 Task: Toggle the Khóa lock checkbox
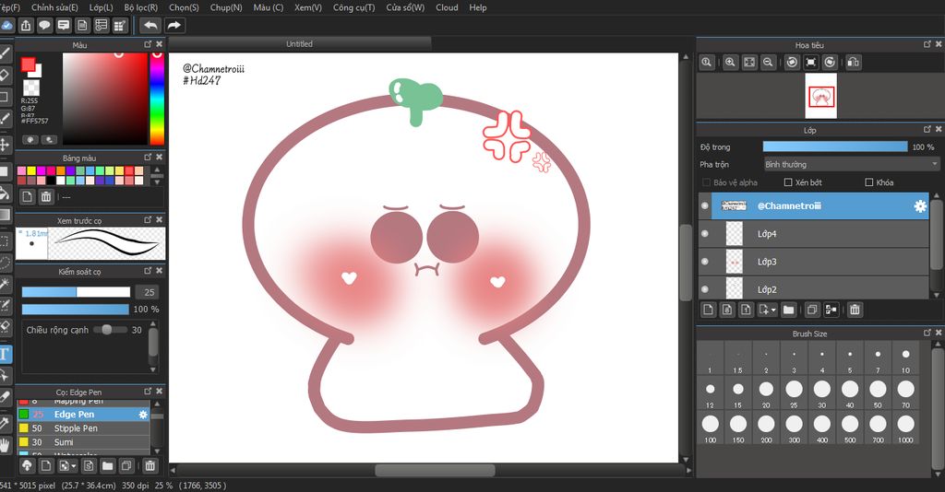click(x=869, y=182)
